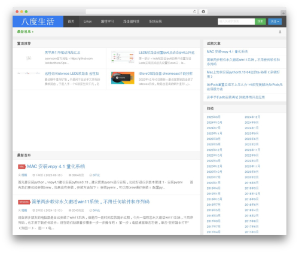Screen dimensions: 299x253
Task: Open the 系统安装 navigation item
Action: tap(155, 22)
